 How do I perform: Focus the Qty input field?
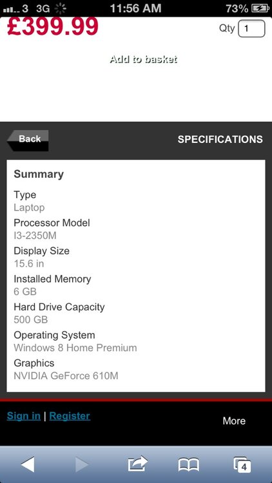click(251, 28)
